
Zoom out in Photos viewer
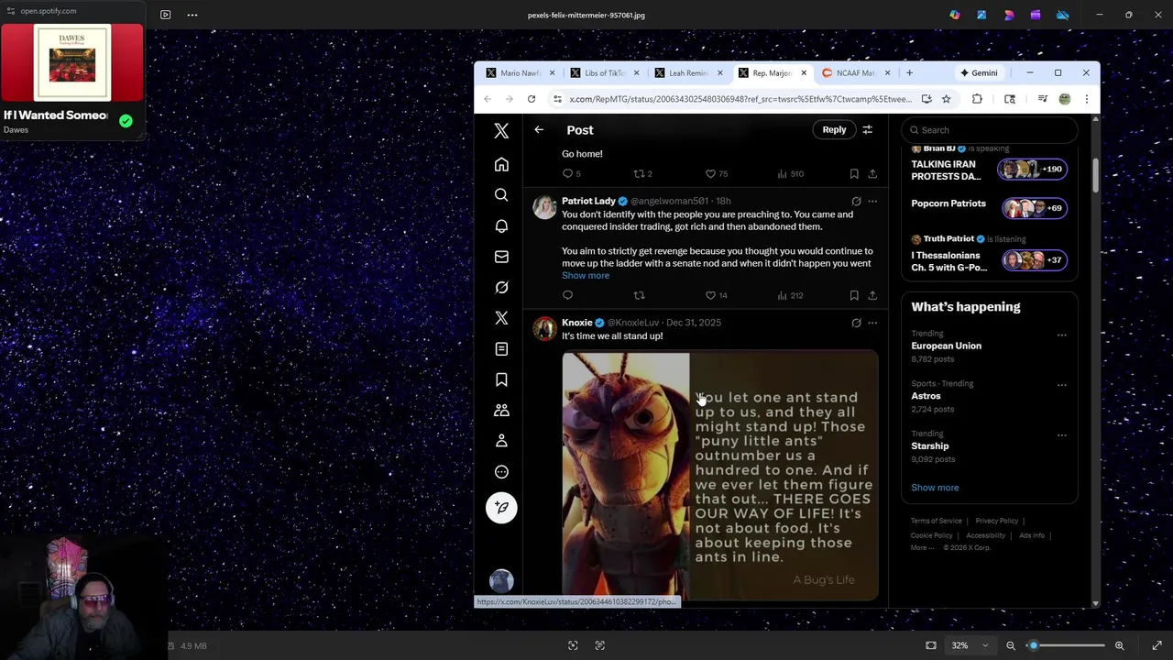(x=1011, y=645)
